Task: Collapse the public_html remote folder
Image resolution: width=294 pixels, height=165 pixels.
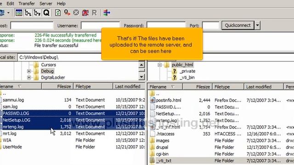Action: pyautogui.click(x=159, y=65)
